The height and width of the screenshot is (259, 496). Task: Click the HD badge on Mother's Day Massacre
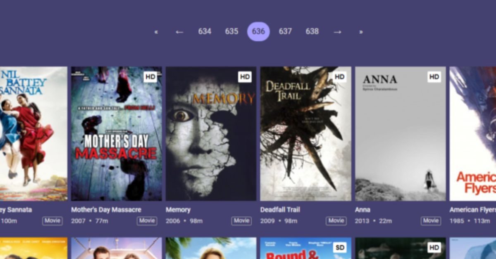(x=150, y=77)
